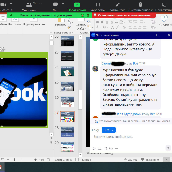Screen dimensions: 172x172
Task: Clear all formatting
Action: pos(124,27)
